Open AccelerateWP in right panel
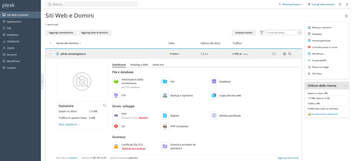352x161 pixels. pyautogui.click(x=319, y=60)
